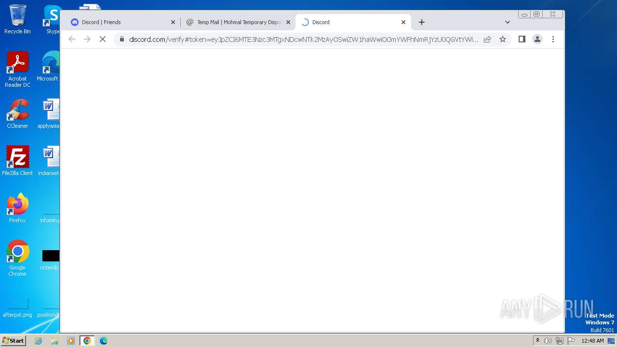Open applyasia Word document icon
The width and height of the screenshot is (617, 347).
click(49, 114)
